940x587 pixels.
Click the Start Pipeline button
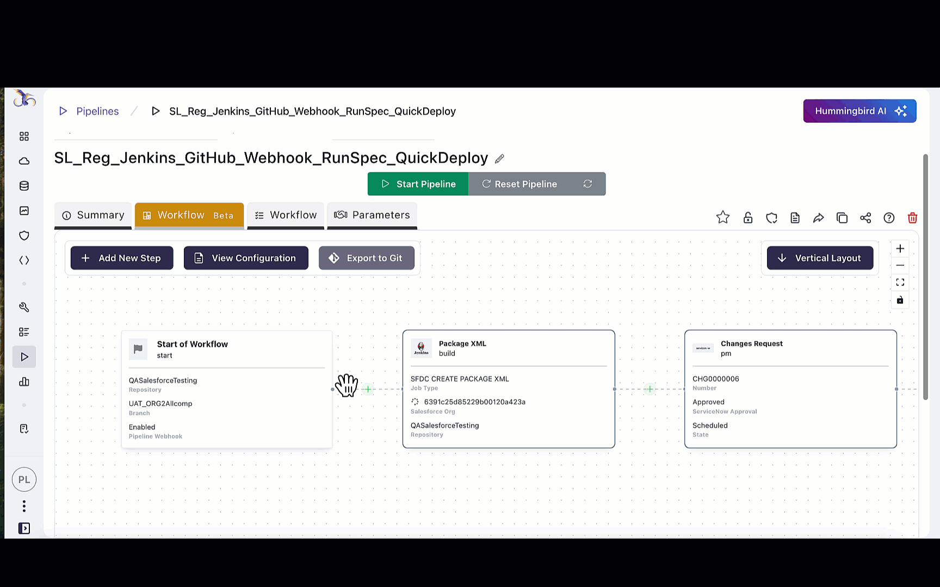(418, 184)
